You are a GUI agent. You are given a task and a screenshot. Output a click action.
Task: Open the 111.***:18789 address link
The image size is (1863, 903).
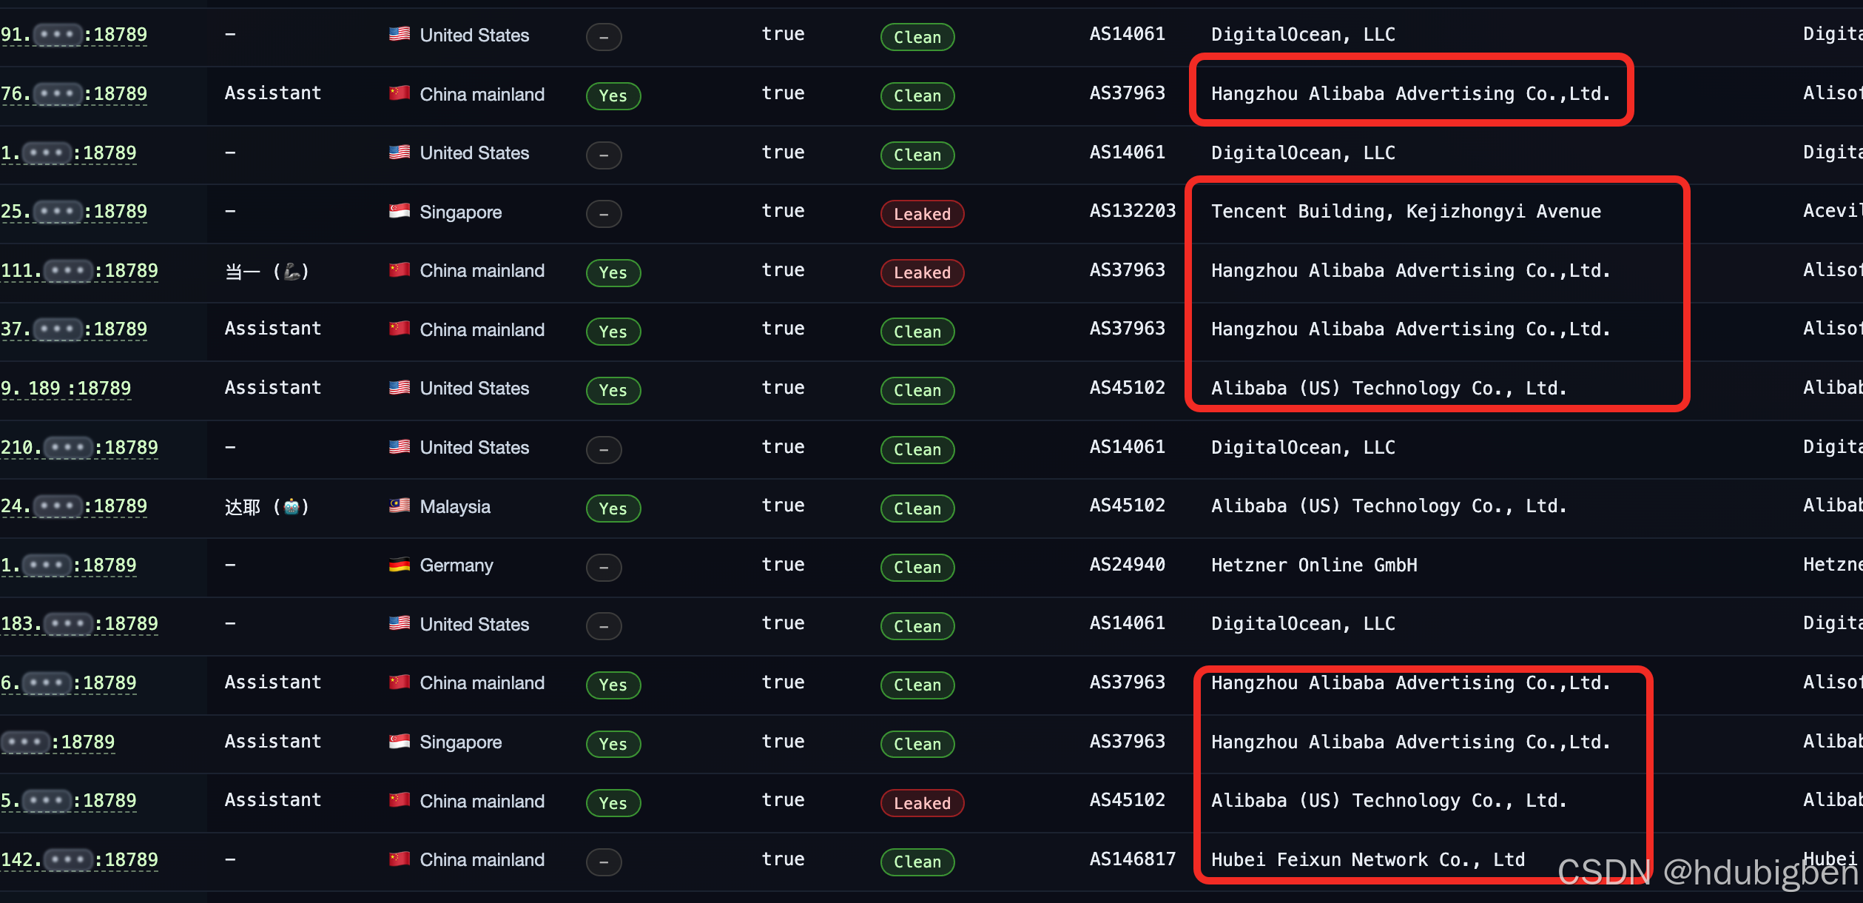79,271
